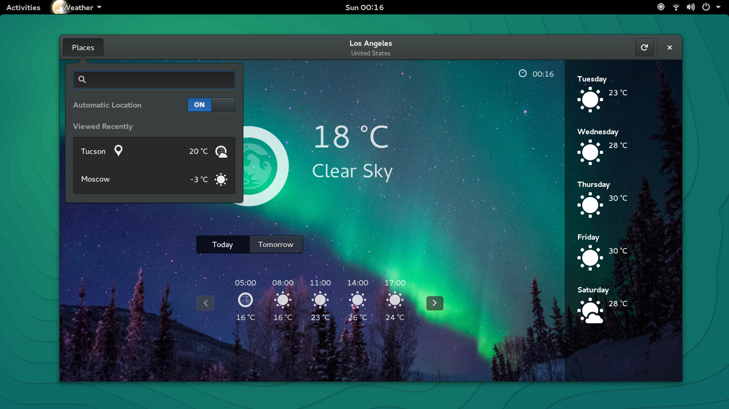Image resolution: width=729 pixels, height=409 pixels.
Task: Click the clock icon next to 00:16
Action: 523,74
